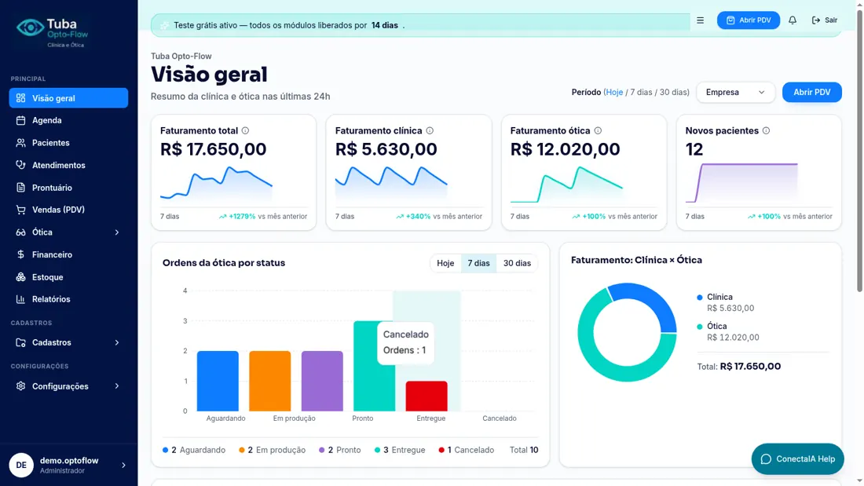Select the 7 dias tab in orders chart

click(478, 263)
